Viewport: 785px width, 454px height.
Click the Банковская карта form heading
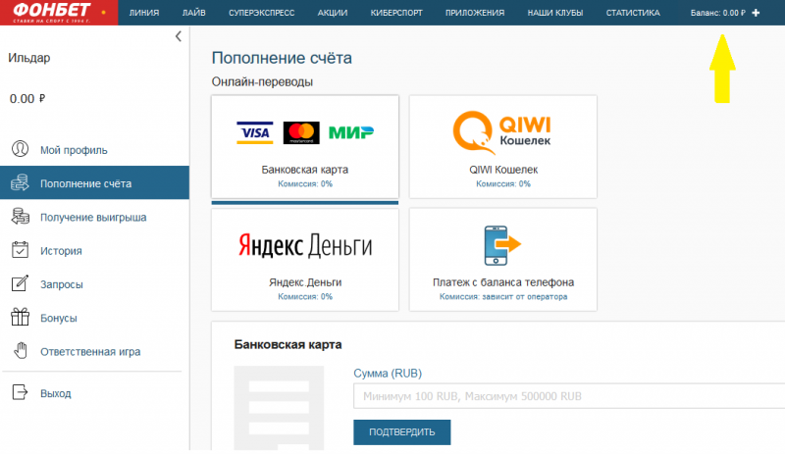[x=288, y=344]
